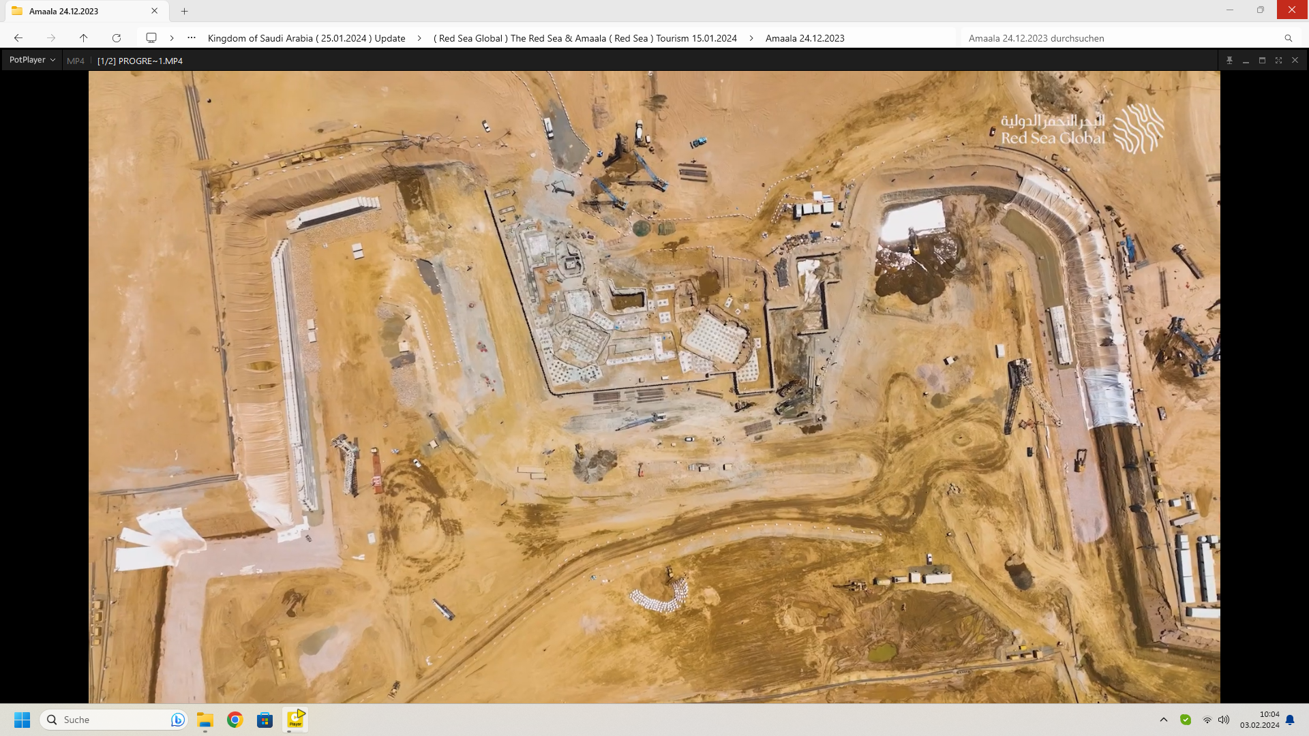Viewport: 1309px width, 736px height.
Task: Open Kingdom of Saudi Arabia breadcrumb folder
Action: 306,38
